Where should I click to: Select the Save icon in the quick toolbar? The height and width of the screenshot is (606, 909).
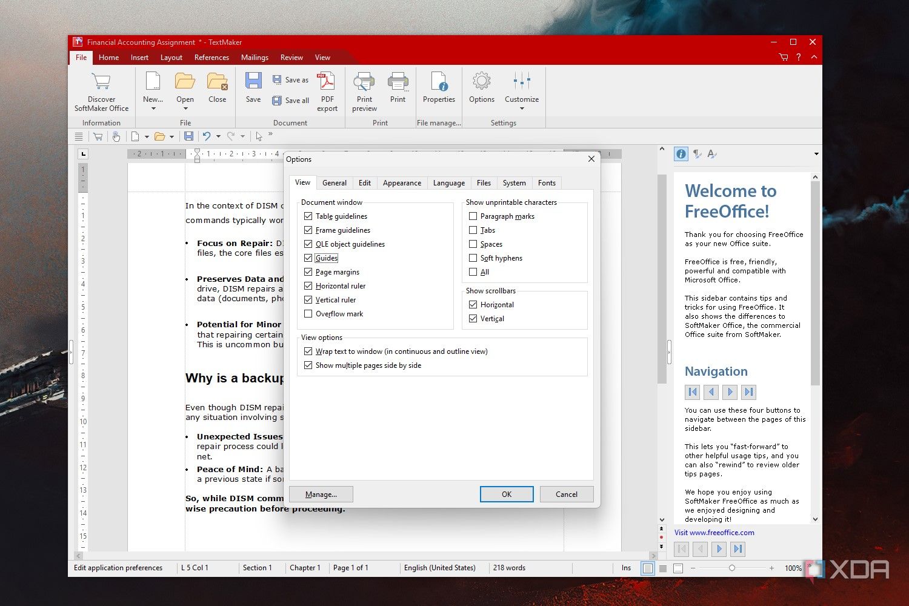[x=188, y=136]
